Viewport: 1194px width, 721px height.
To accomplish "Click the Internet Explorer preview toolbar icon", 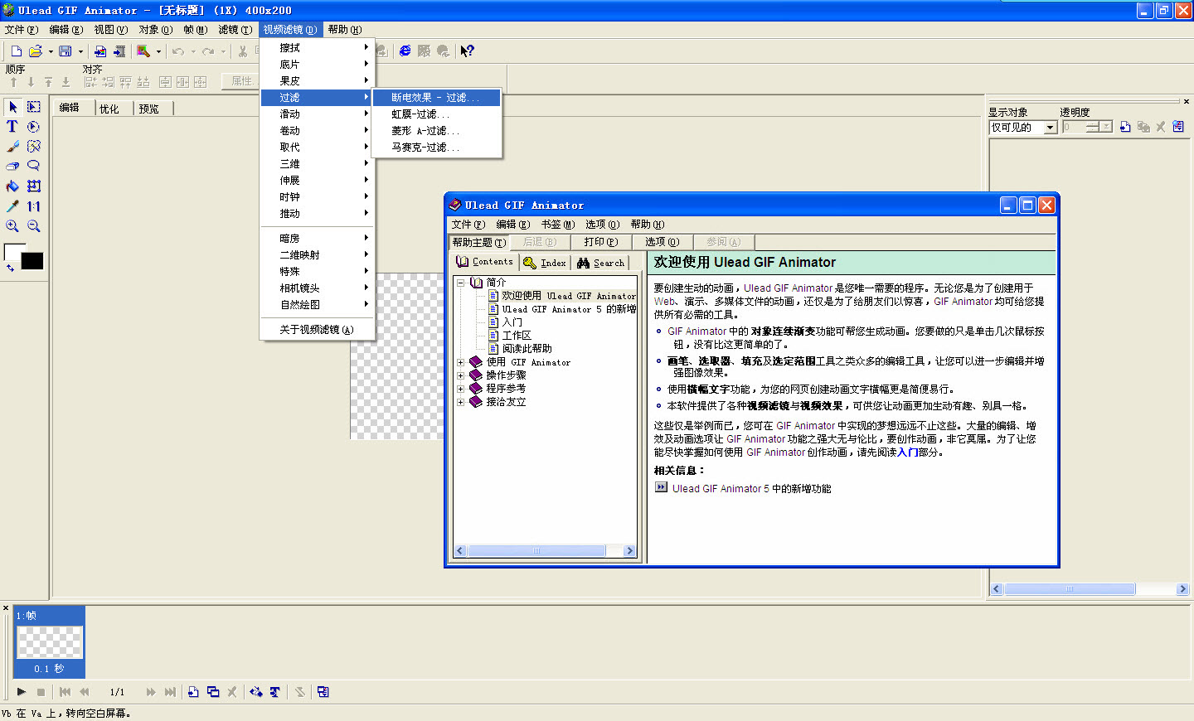I will point(405,51).
